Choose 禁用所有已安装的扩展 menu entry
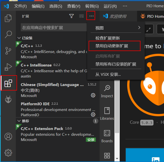The image size is (164, 162). 116,64
